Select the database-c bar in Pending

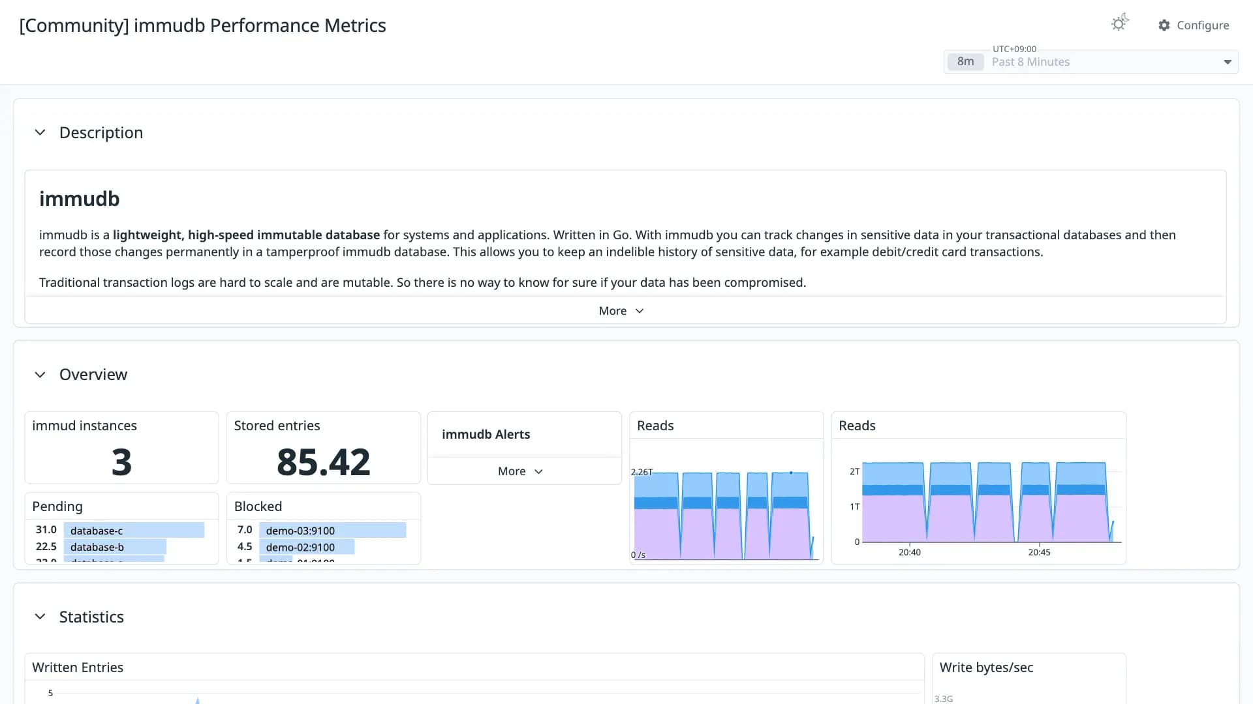tap(134, 530)
